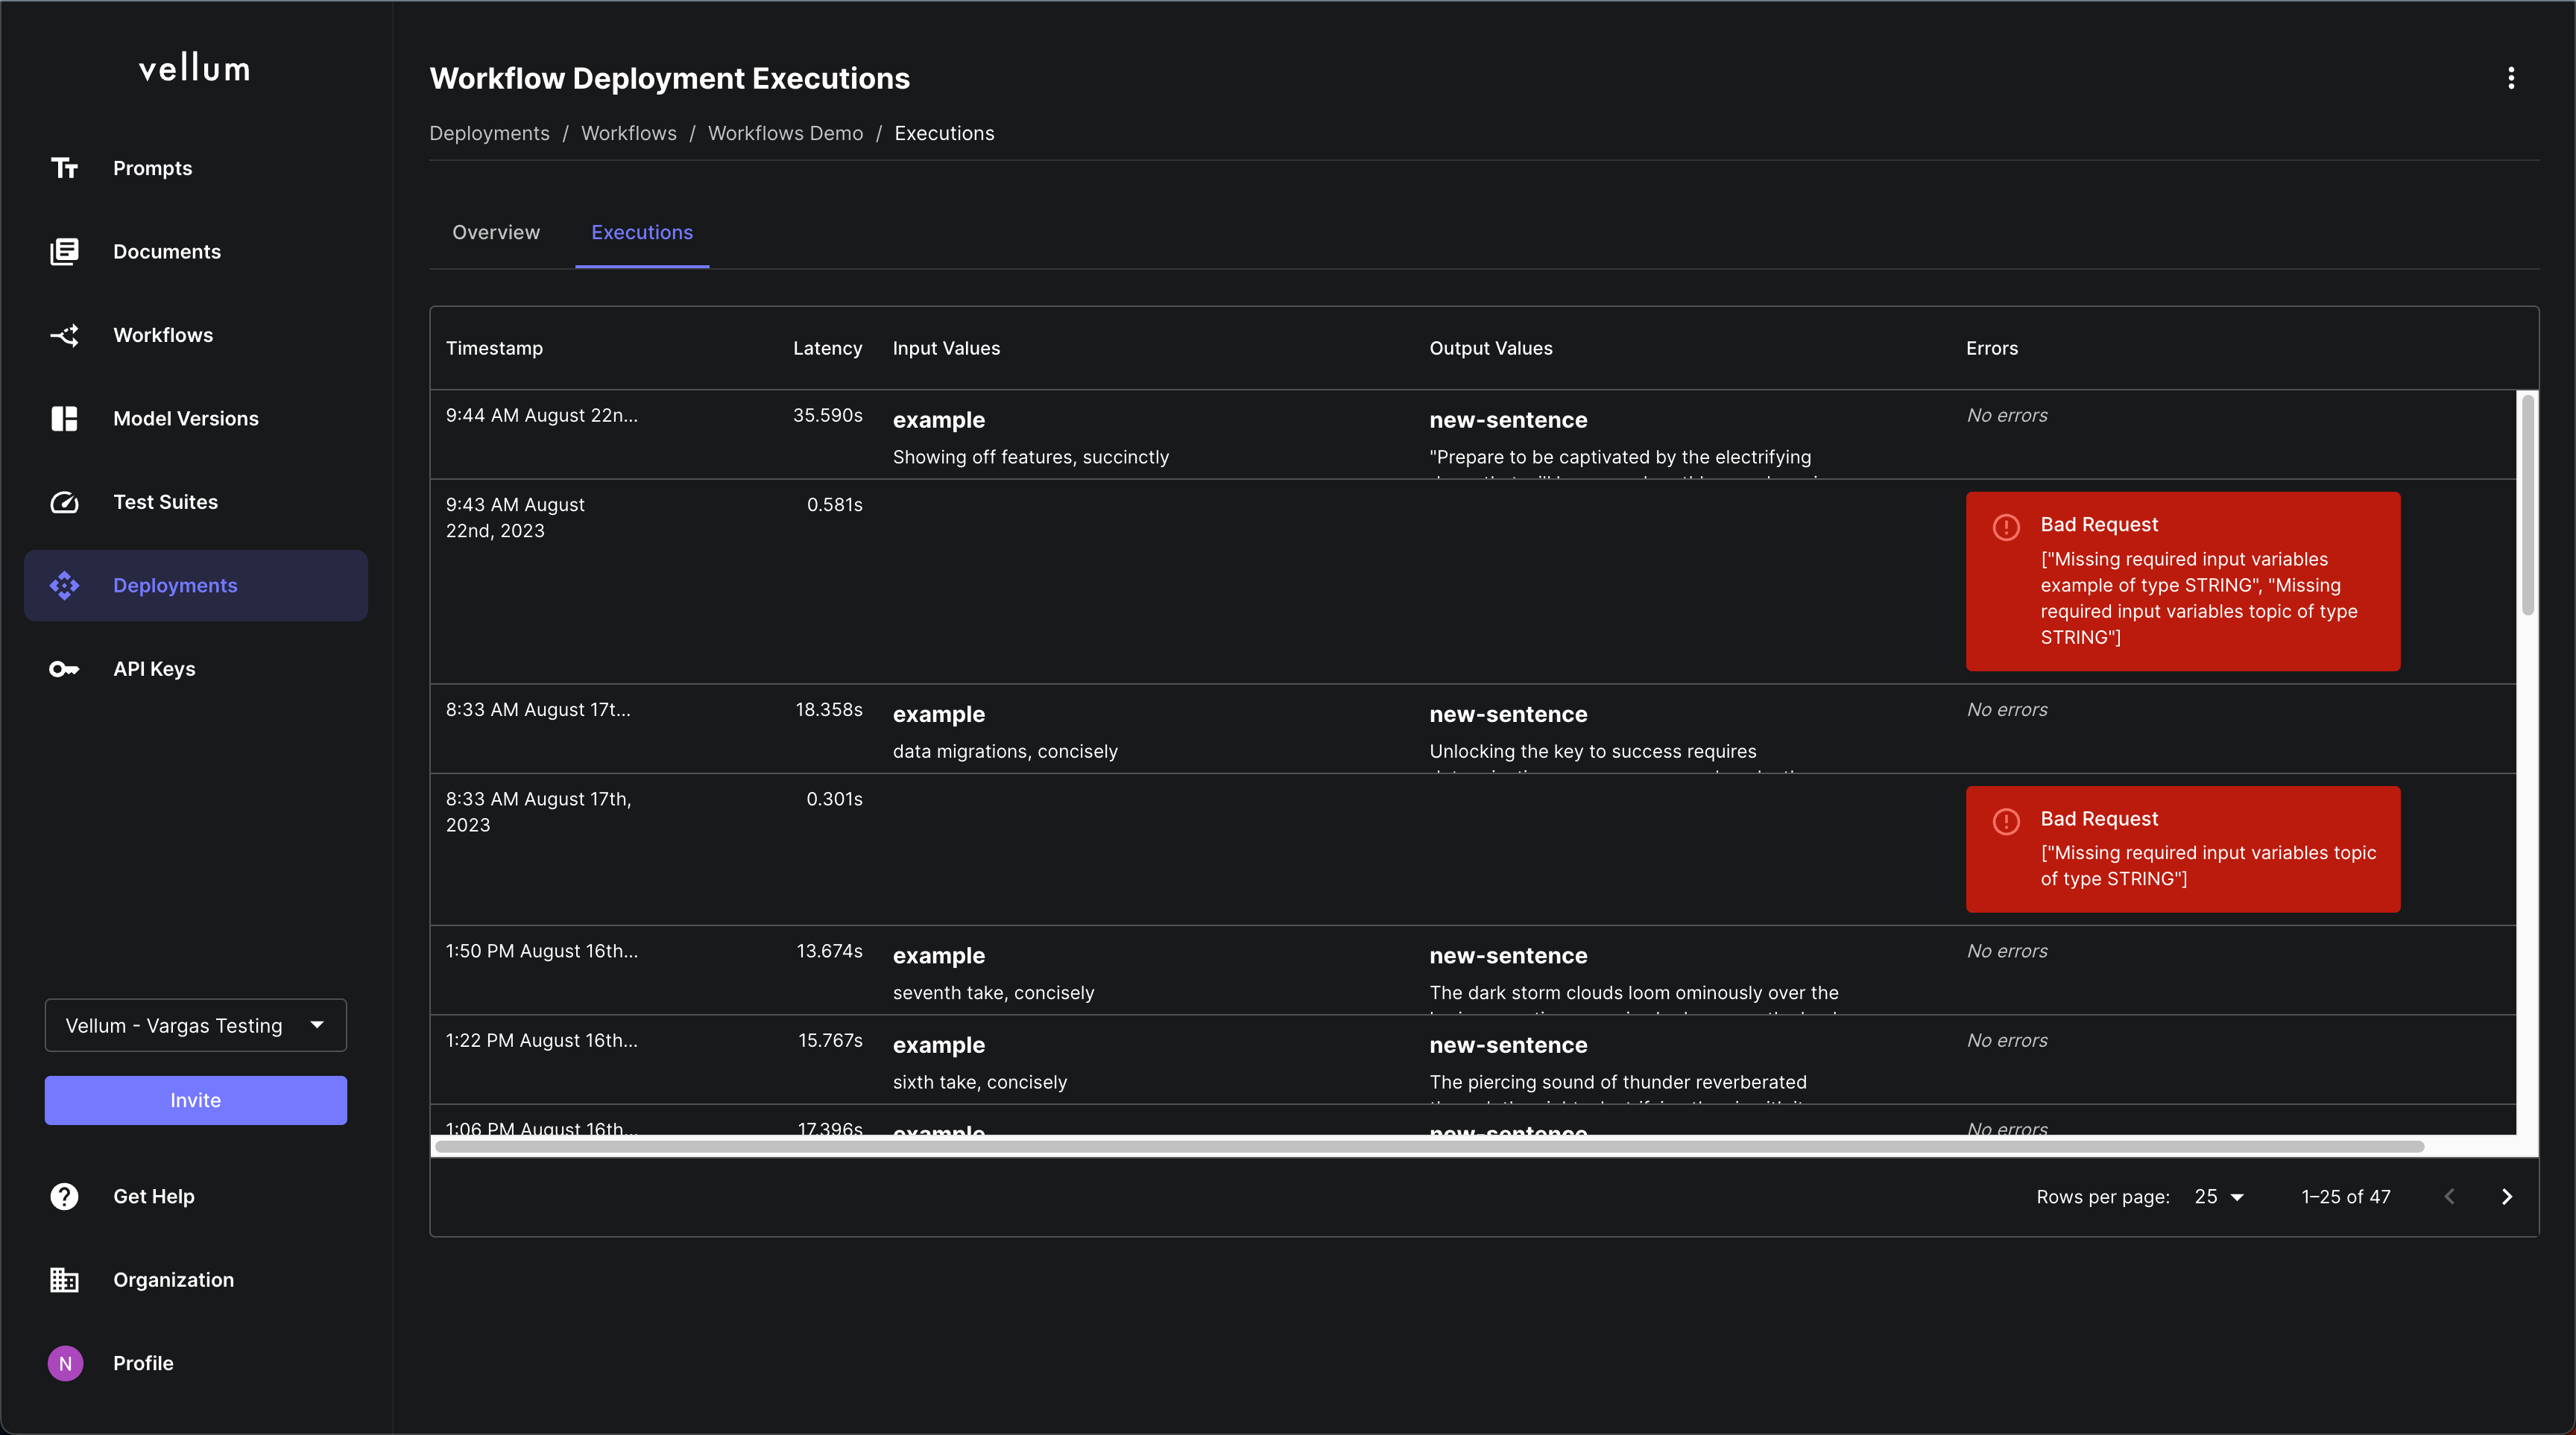
Task: Click the Prompts text icon in sidebar
Action: tap(65, 168)
